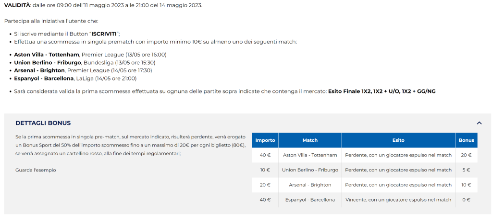Select the Arsenal - Brighton table cell
Image resolution: width=492 pixels, height=216 pixels.
pos(310,185)
